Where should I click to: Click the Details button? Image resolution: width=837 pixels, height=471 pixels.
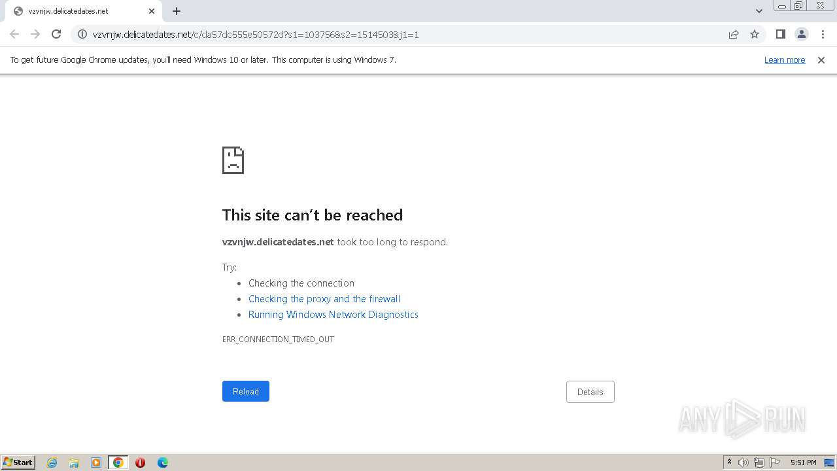[590, 392]
